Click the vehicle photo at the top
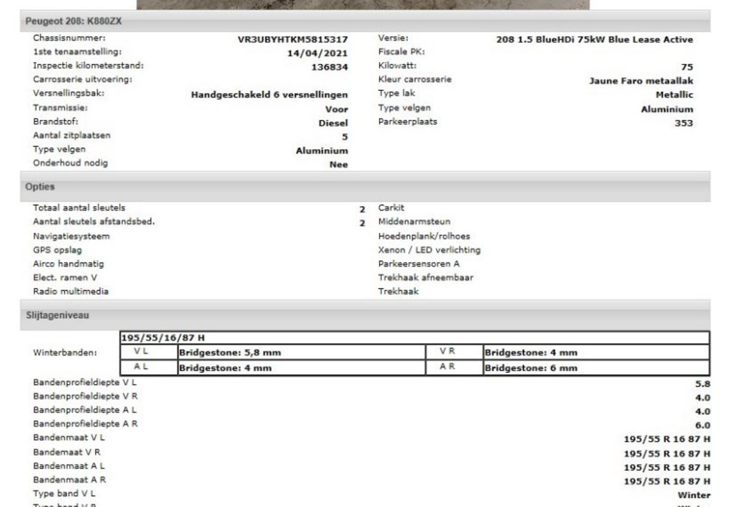Screen dimensions: 736x507 coord(362,4)
